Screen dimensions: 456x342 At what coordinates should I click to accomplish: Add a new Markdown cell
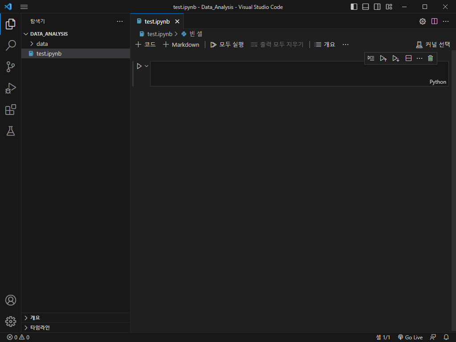tap(181, 45)
